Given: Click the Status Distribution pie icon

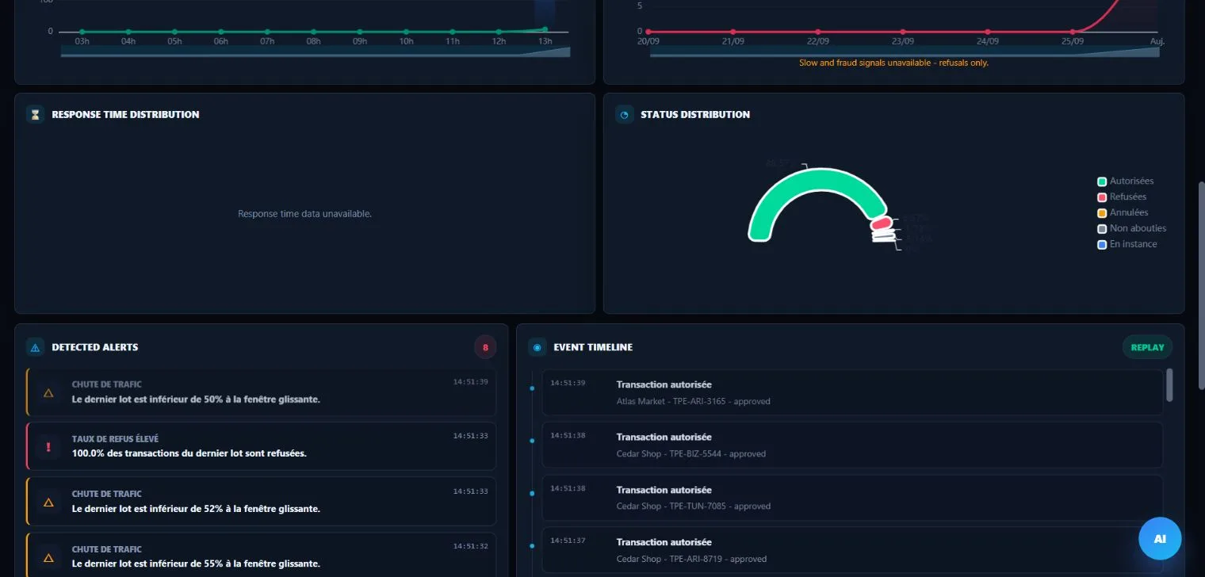Looking at the screenshot, I should (x=624, y=114).
